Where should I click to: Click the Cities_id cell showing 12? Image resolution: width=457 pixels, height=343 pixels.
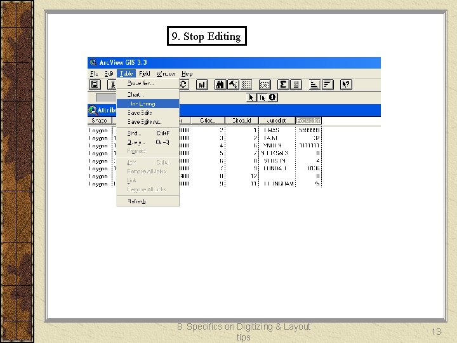pyautogui.click(x=242, y=176)
